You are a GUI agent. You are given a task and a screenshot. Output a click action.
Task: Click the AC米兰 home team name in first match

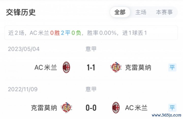pyautogui.click(x=46, y=67)
